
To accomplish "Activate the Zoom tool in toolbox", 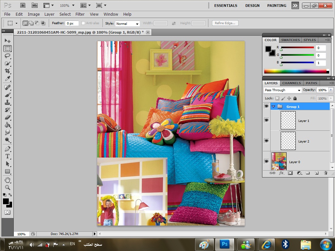I will 7,188.
